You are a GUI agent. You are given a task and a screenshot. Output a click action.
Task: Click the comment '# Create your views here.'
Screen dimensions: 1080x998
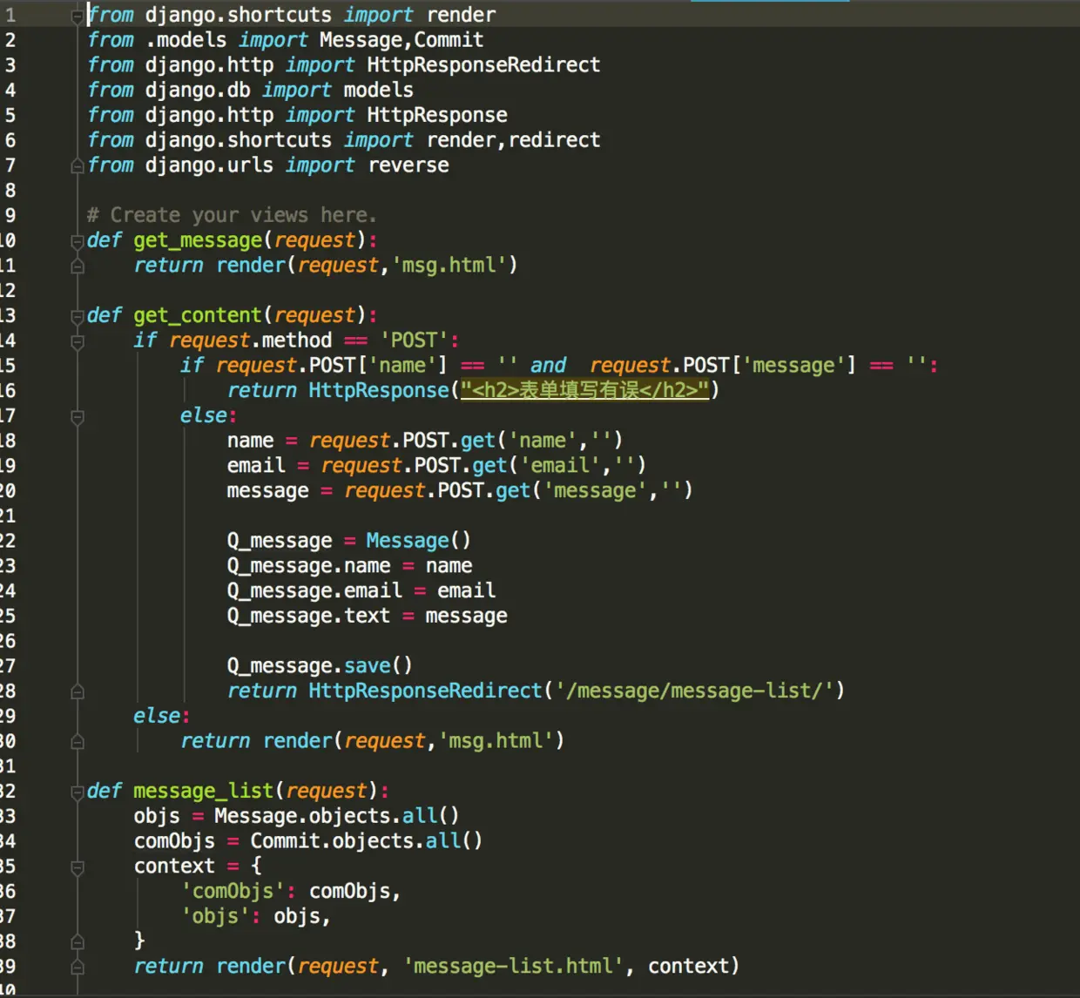(x=232, y=215)
